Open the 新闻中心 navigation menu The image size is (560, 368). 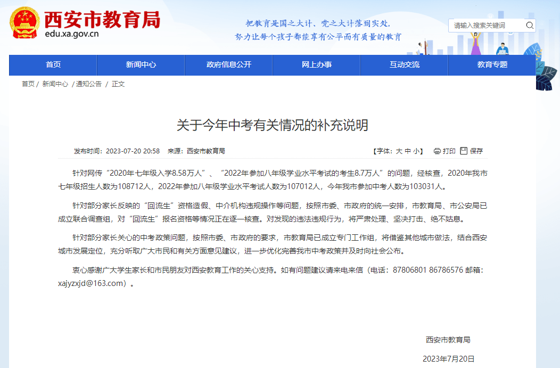pos(141,64)
